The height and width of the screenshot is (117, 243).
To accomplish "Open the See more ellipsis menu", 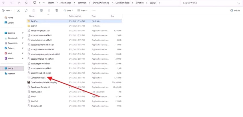I will [94, 11].
